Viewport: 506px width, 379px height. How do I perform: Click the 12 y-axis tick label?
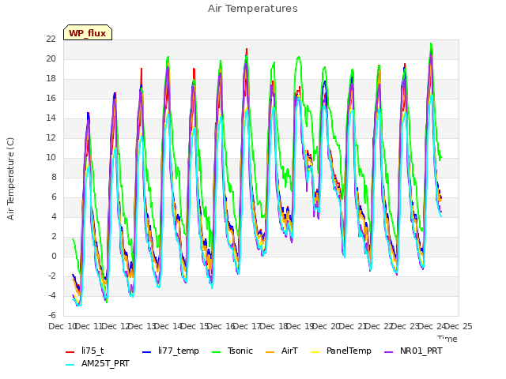pyautogui.click(x=51, y=137)
